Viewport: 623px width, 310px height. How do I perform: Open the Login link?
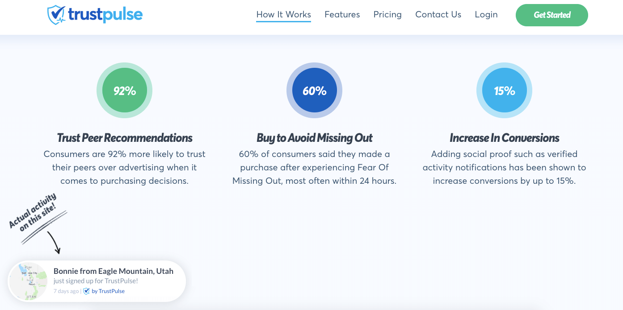tap(486, 14)
